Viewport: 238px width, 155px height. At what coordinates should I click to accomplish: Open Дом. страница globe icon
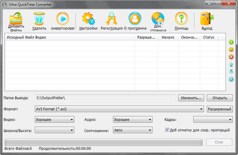click(158, 18)
